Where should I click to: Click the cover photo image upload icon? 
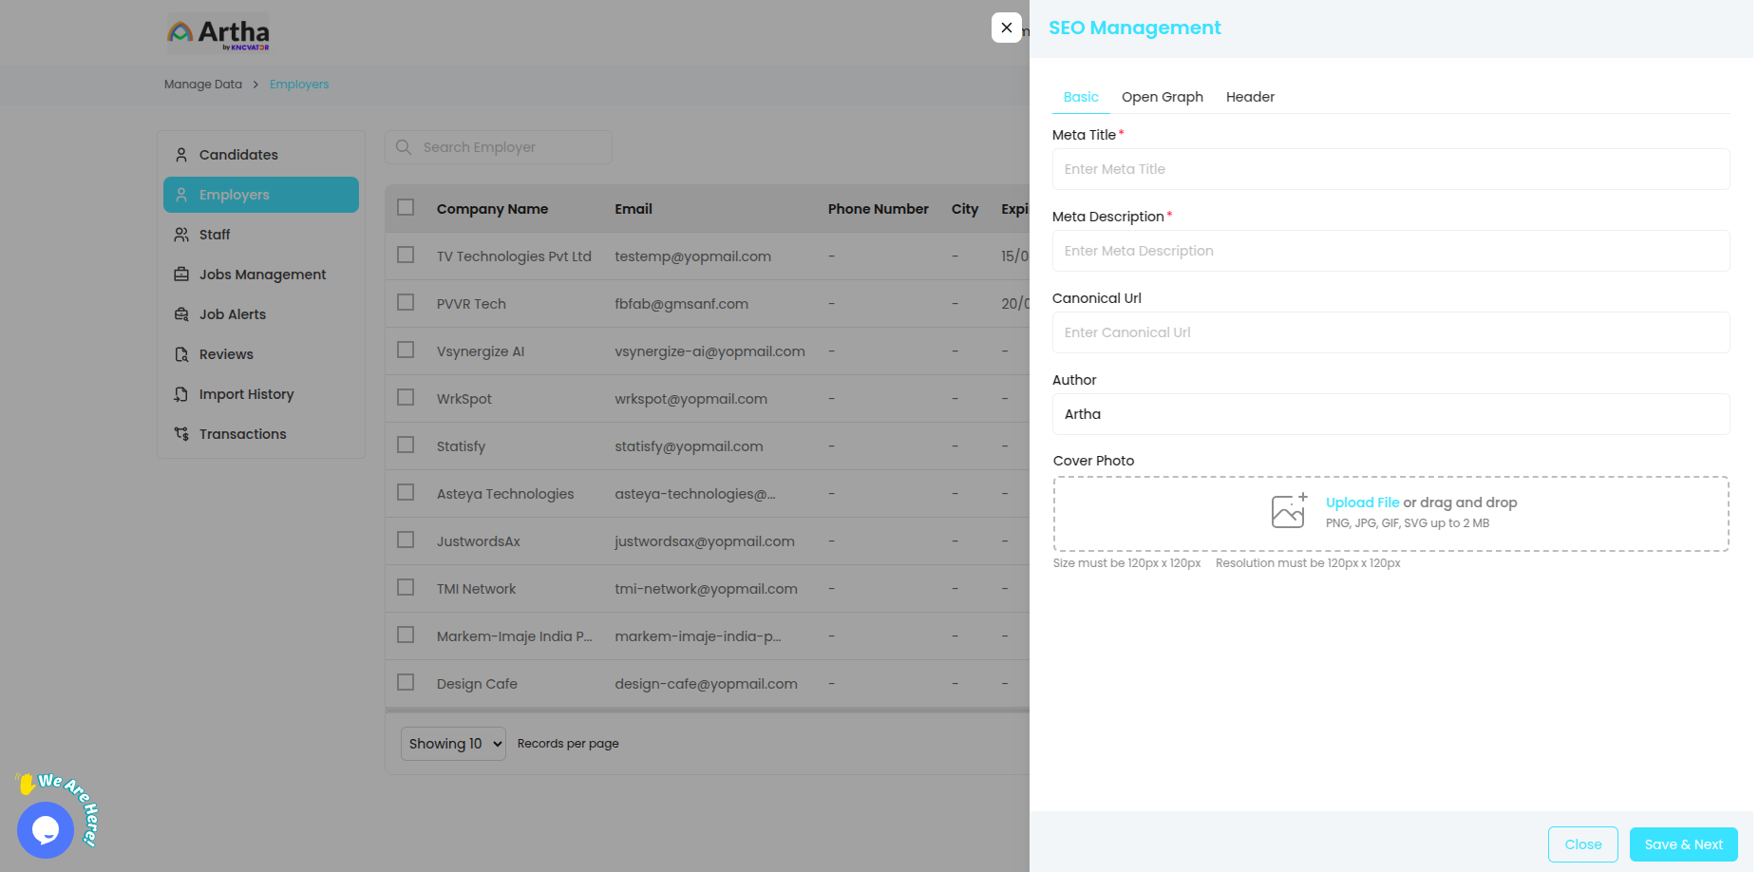coord(1289,511)
